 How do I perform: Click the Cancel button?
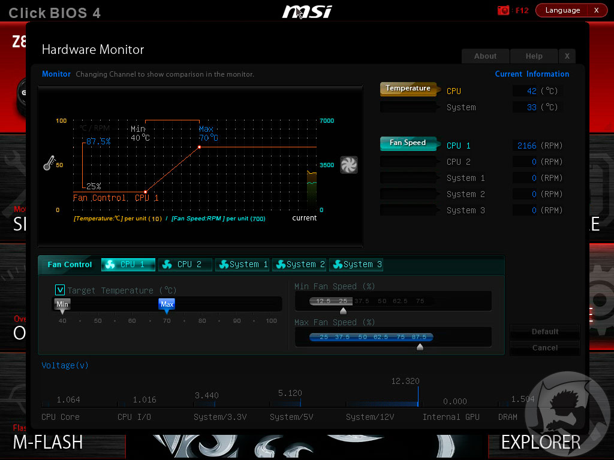tap(544, 348)
